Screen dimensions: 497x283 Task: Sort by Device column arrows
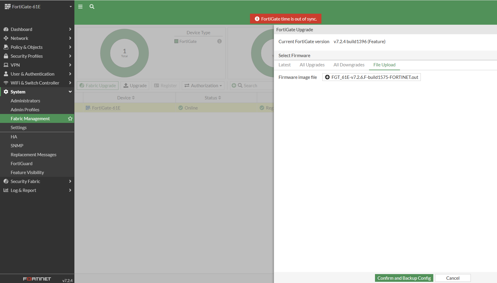133,98
